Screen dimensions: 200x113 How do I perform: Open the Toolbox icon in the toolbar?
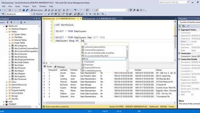tap(137, 10)
